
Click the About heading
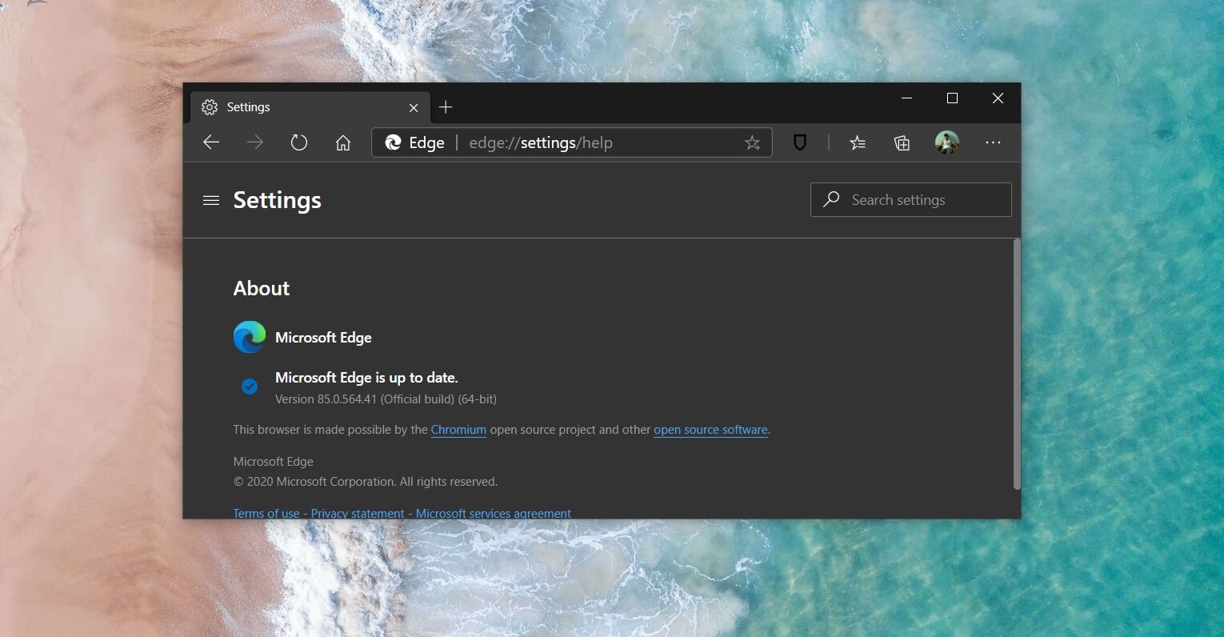[x=262, y=288]
